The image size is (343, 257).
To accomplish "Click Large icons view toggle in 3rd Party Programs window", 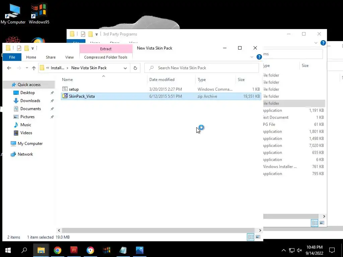I will coord(322,223).
